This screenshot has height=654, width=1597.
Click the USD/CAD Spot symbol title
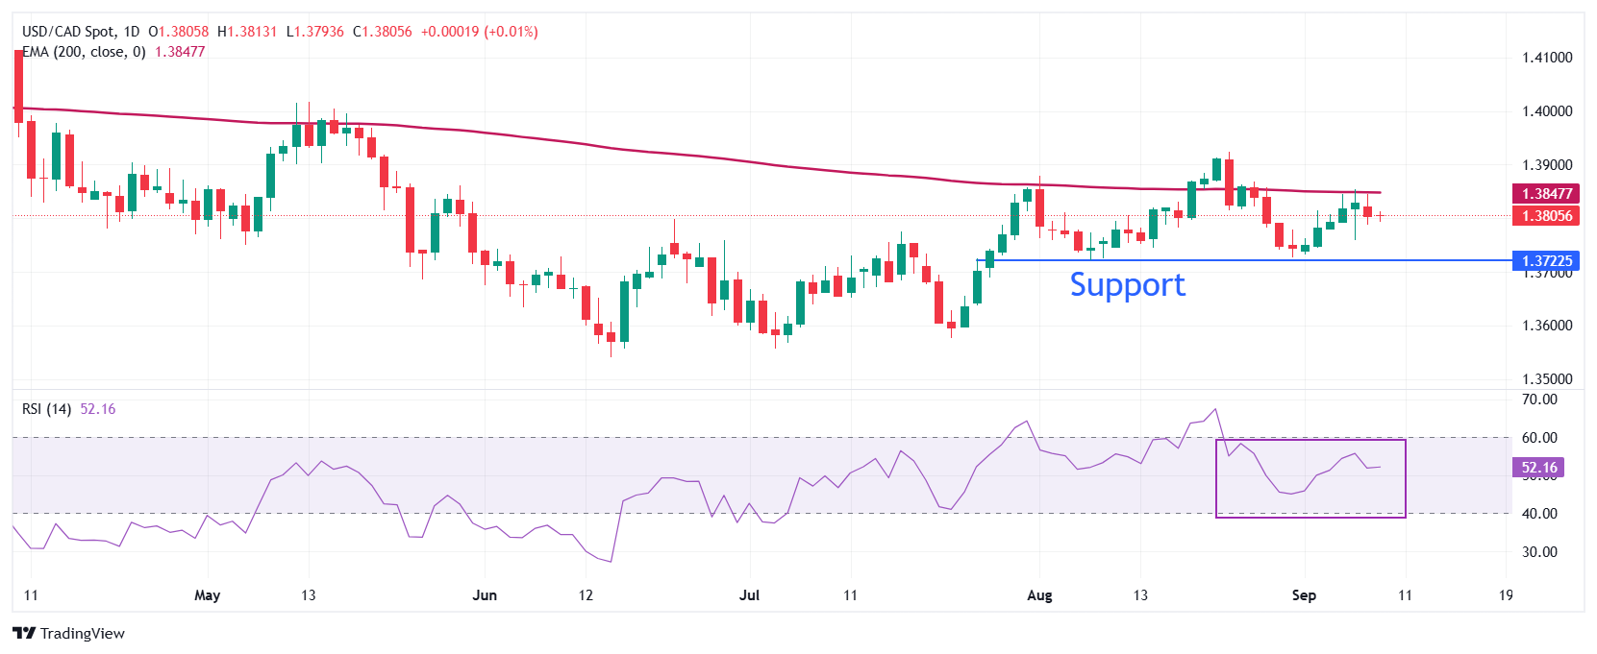point(66,32)
